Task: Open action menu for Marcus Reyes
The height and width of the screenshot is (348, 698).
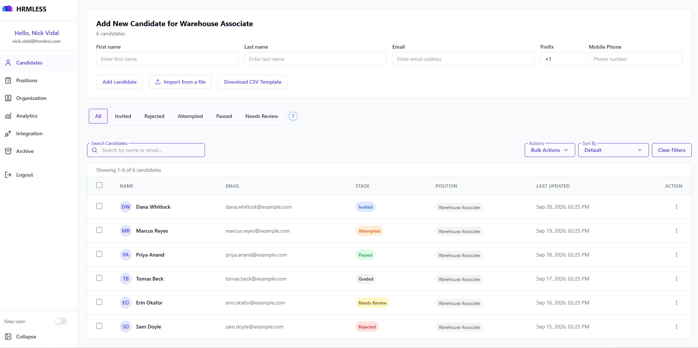Action: pos(677,231)
